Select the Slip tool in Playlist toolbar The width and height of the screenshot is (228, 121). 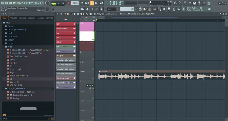(78, 14)
